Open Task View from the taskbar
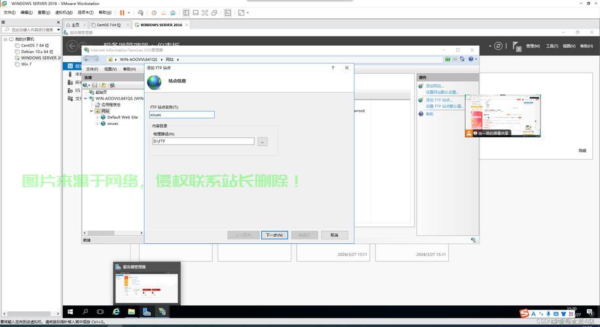 (100, 312)
